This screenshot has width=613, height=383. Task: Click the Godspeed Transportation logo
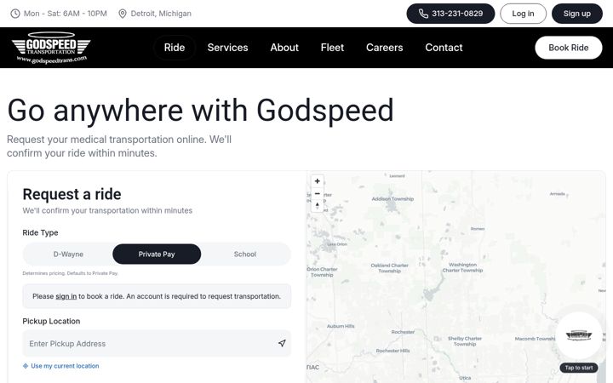(x=51, y=48)
